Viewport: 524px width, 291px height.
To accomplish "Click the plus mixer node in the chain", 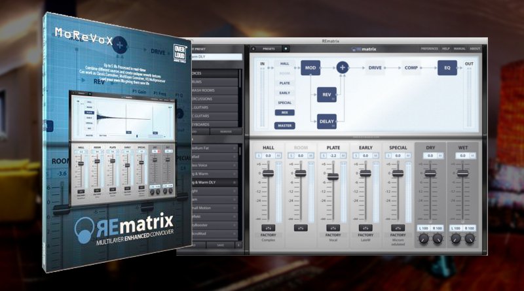I will coord(342,68).
